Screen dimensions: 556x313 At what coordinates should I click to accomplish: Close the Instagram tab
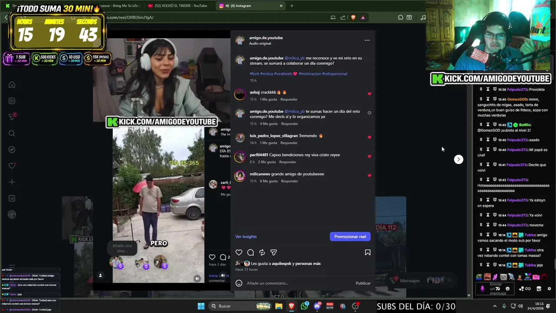[281, 6]
